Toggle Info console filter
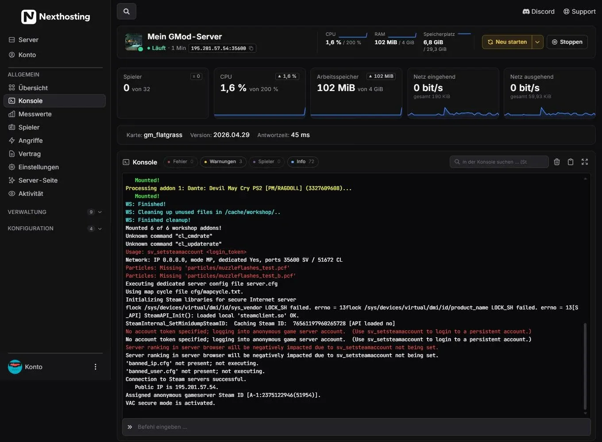 (x=303, y=162)
